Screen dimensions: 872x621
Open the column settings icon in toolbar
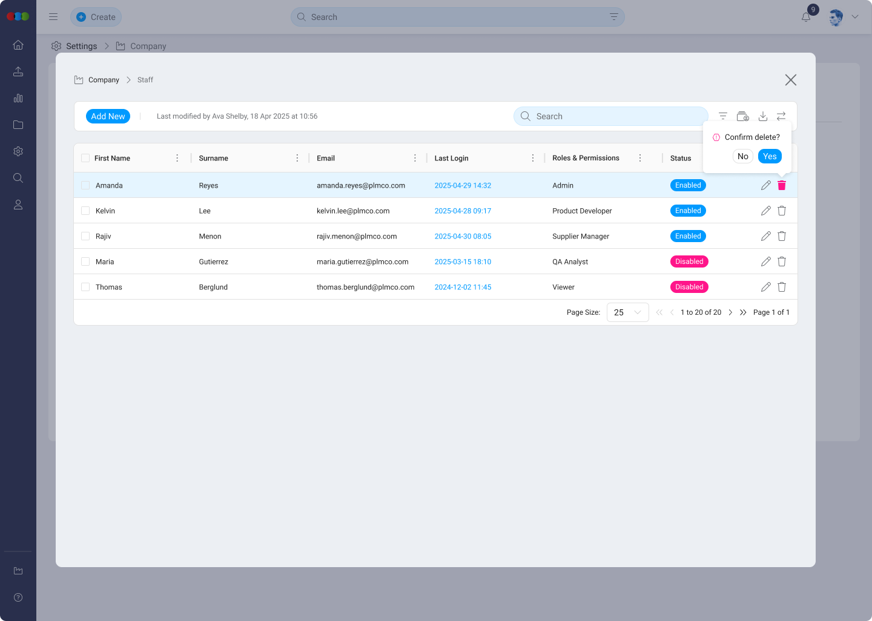742,116
